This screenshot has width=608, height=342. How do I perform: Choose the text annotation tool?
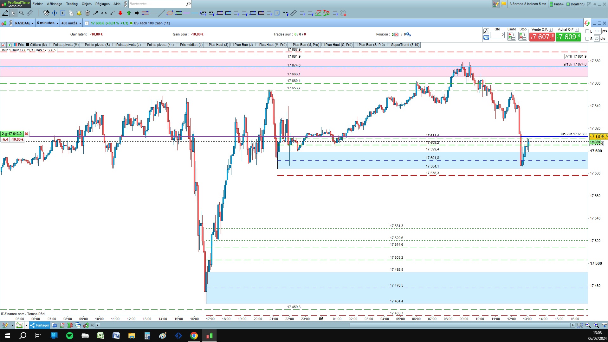63,13
